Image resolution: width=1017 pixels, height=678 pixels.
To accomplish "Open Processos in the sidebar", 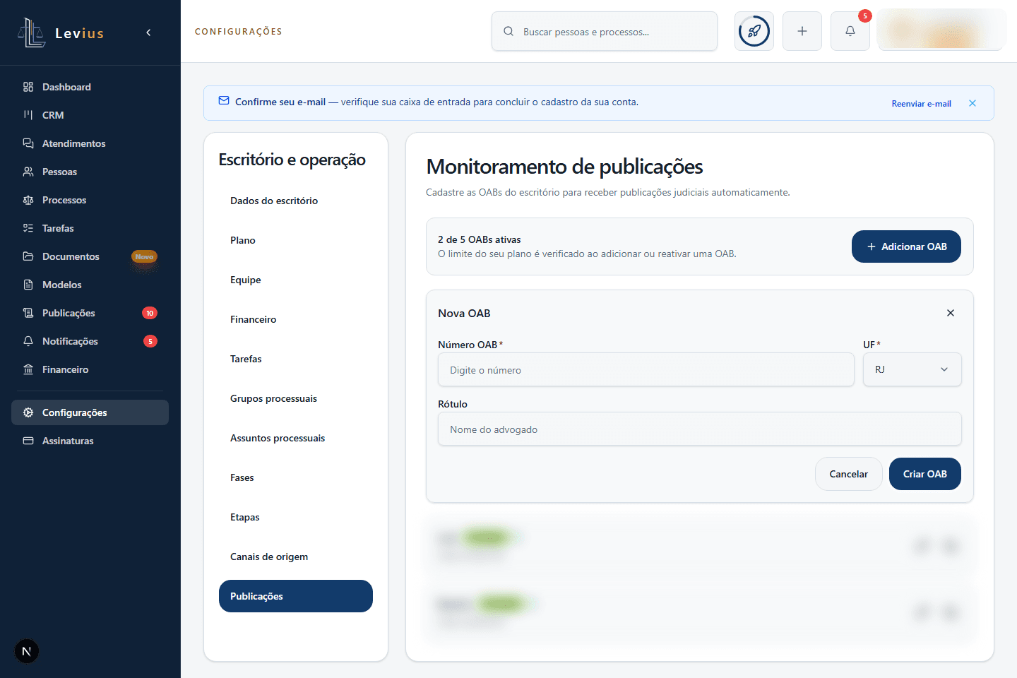I will [x=90, y=200].
